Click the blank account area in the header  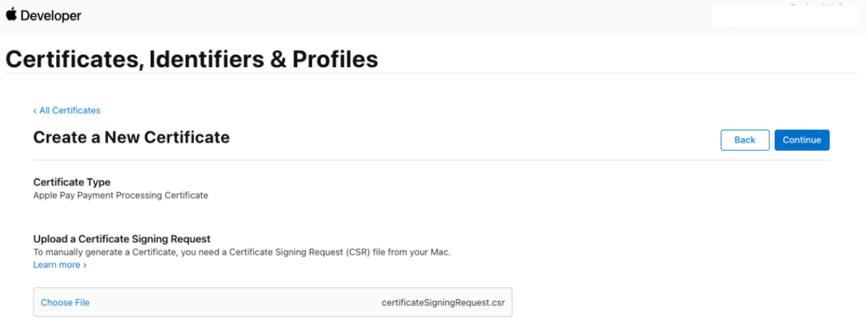[x=785, y=16]
